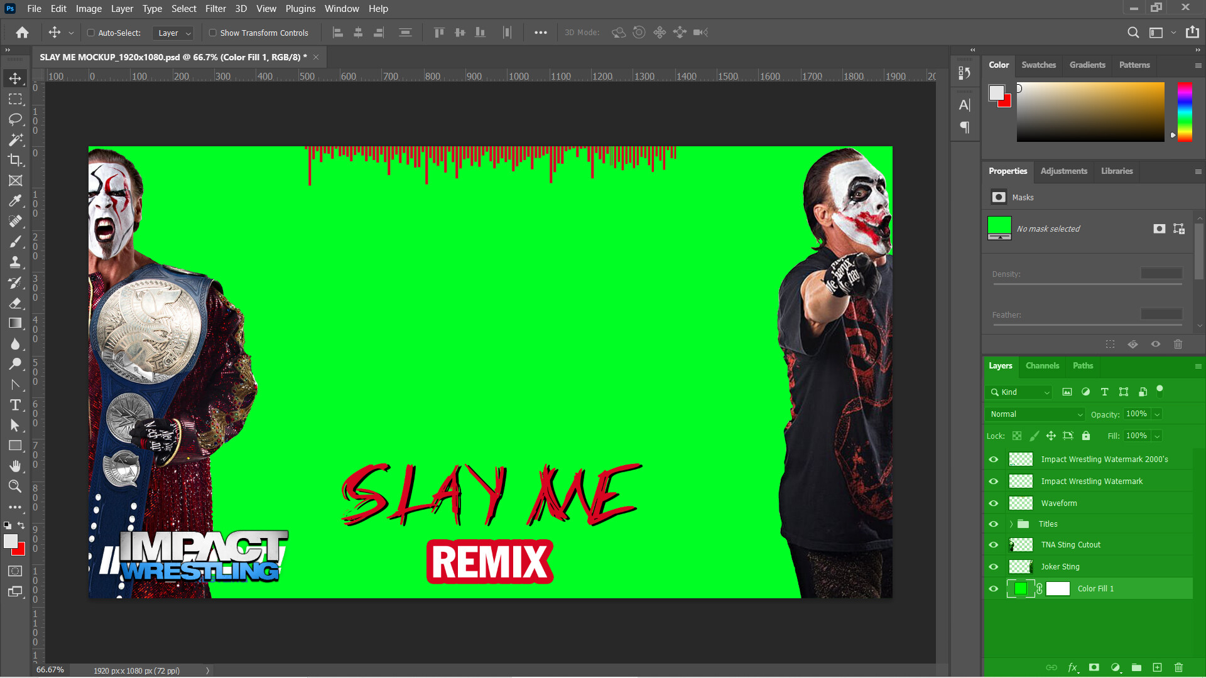Open the Auto-Select Layer dropdown

172,33
